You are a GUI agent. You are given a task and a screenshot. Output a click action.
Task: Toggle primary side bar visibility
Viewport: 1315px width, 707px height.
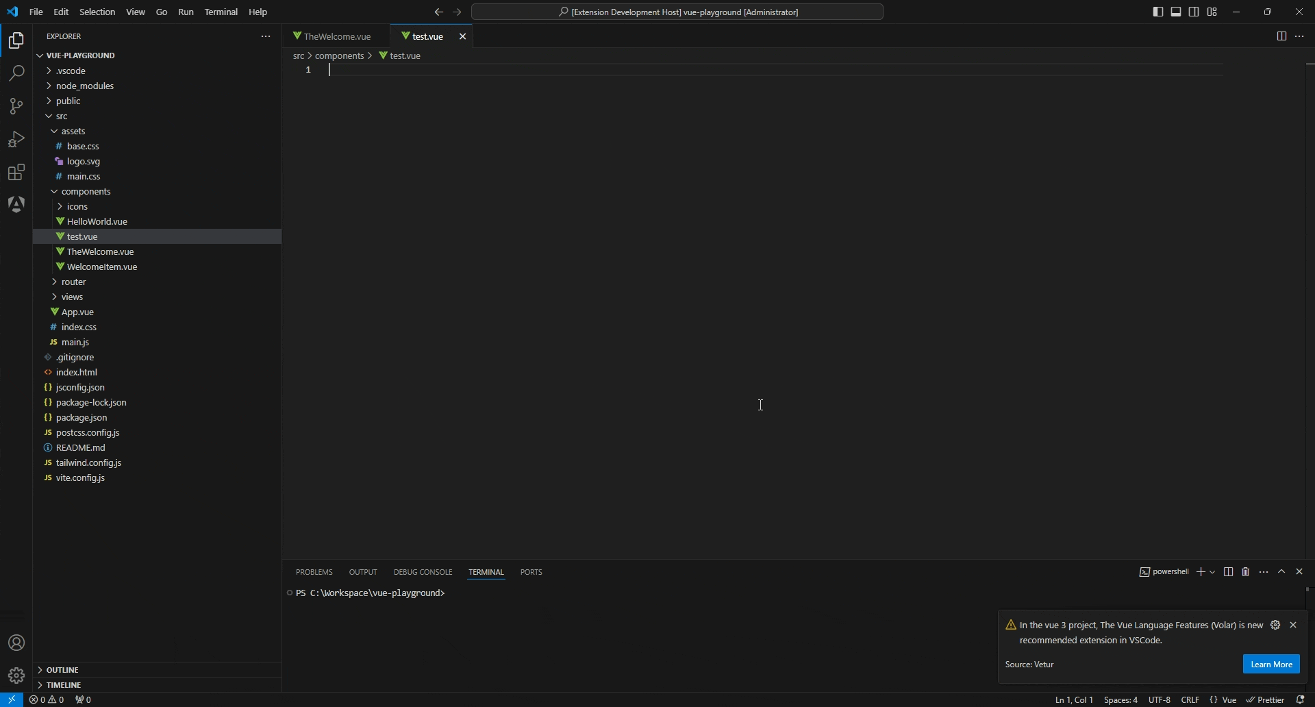(1158, 12)
